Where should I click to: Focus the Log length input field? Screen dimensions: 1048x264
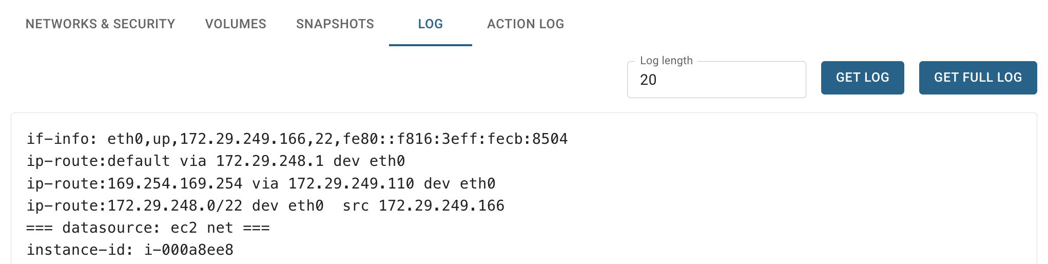[x=716, y=80]
